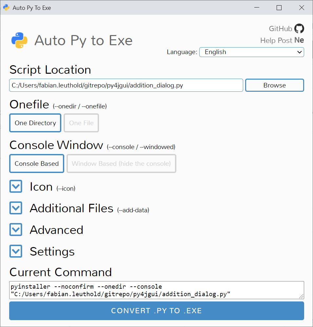This screenshot has height=327, width=313.
Task: Open the Language dropdown
Action: pos(252,52)
